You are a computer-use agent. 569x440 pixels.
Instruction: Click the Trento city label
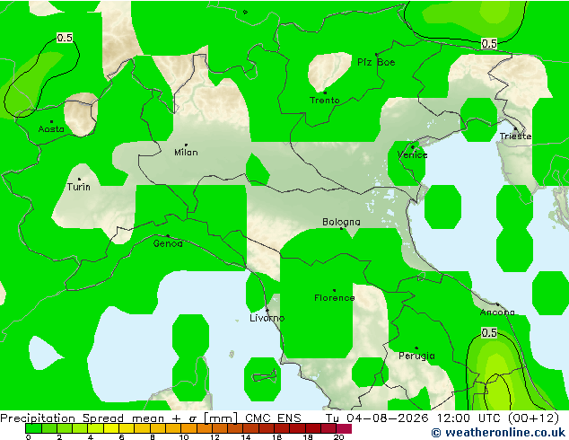coord(324,101)
